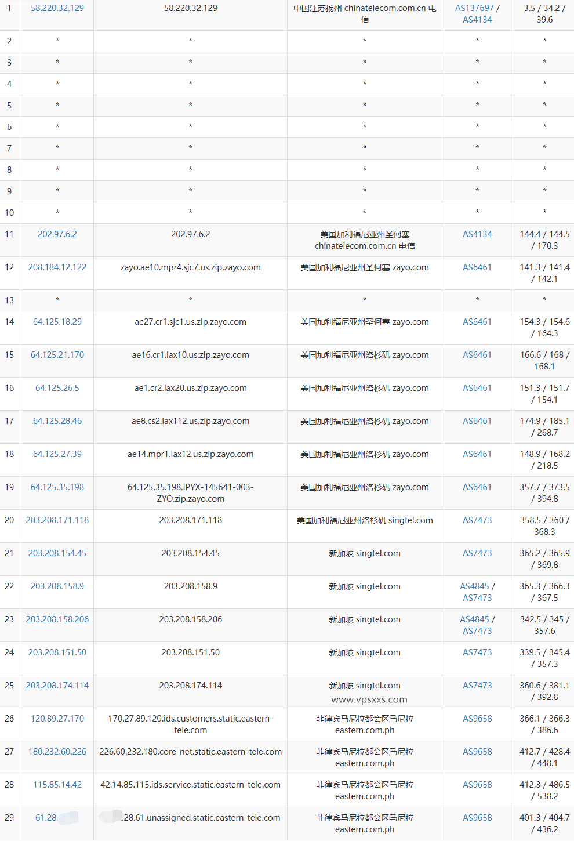Open IP link 58.220.32.129 in hop 1
This screenshot has width=574, height=841.
(57, 8)
